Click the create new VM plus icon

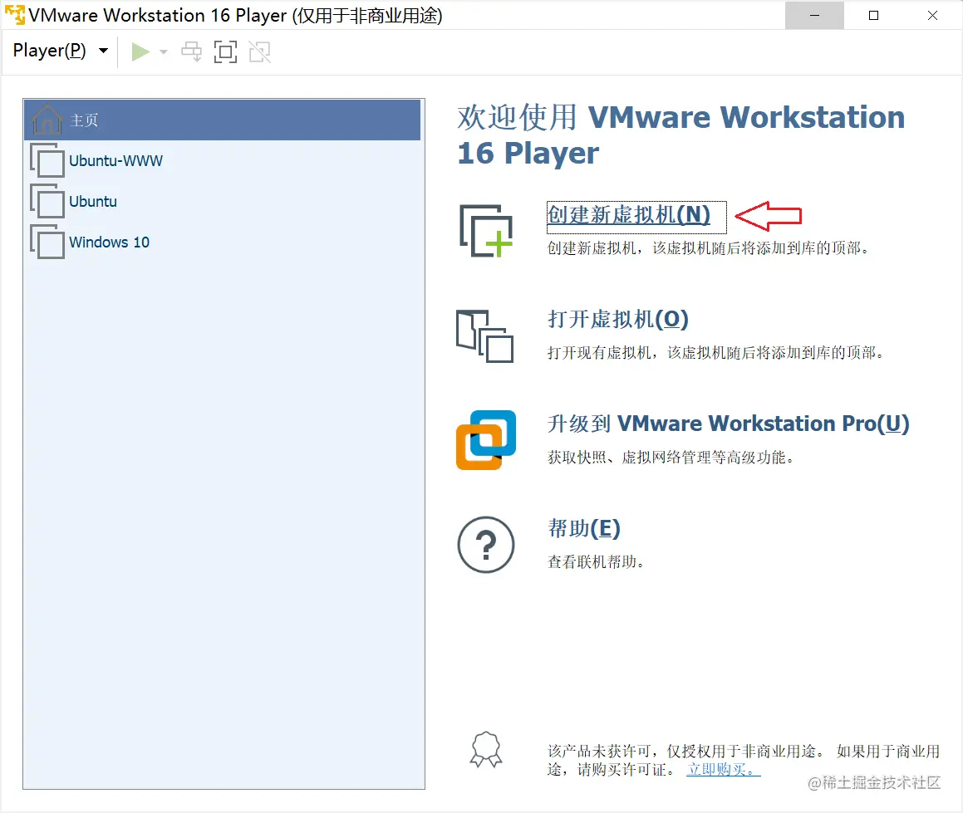486,231
